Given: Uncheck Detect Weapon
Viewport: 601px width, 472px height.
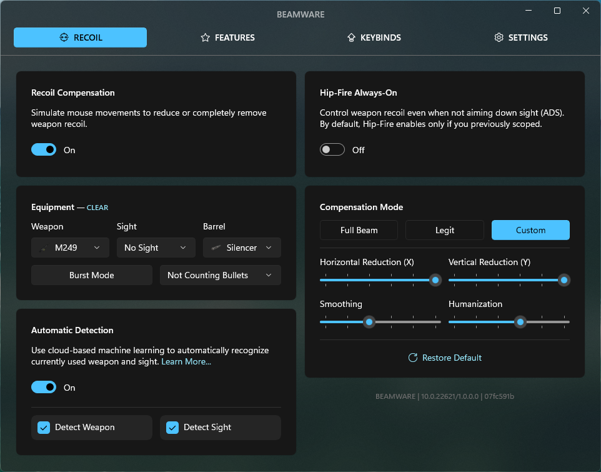Looking at the screenshot, I should tap(43, 428).
